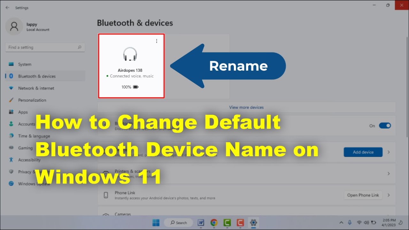Viewport: 409px width, 230px height.
Task: Click the battery icon in system tray
Action: [373, 223]
